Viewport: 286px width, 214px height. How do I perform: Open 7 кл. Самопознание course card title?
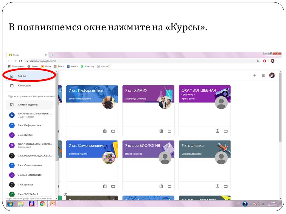pos(87,146)
